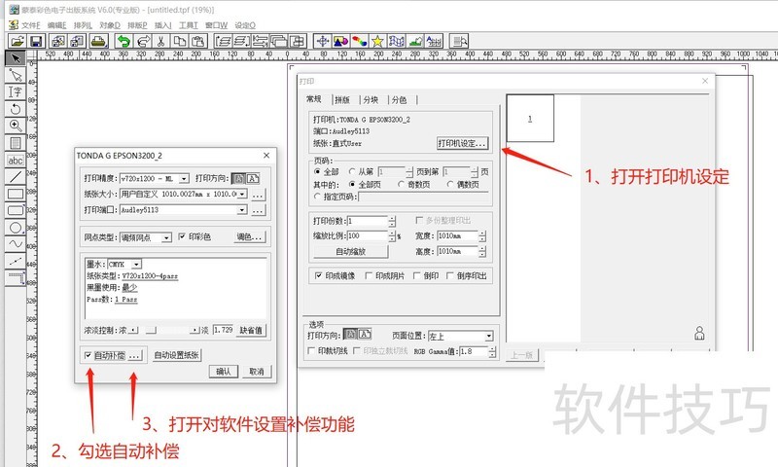
Task: Select the abc text tool
Action: coord(16,161)
